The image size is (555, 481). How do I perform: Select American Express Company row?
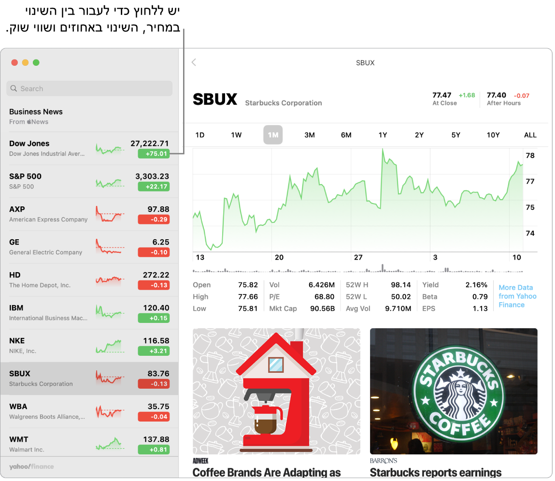click(x=89, y=215)
